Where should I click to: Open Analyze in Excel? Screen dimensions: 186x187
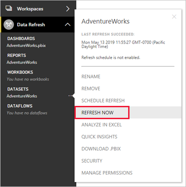tap(101, 125)
